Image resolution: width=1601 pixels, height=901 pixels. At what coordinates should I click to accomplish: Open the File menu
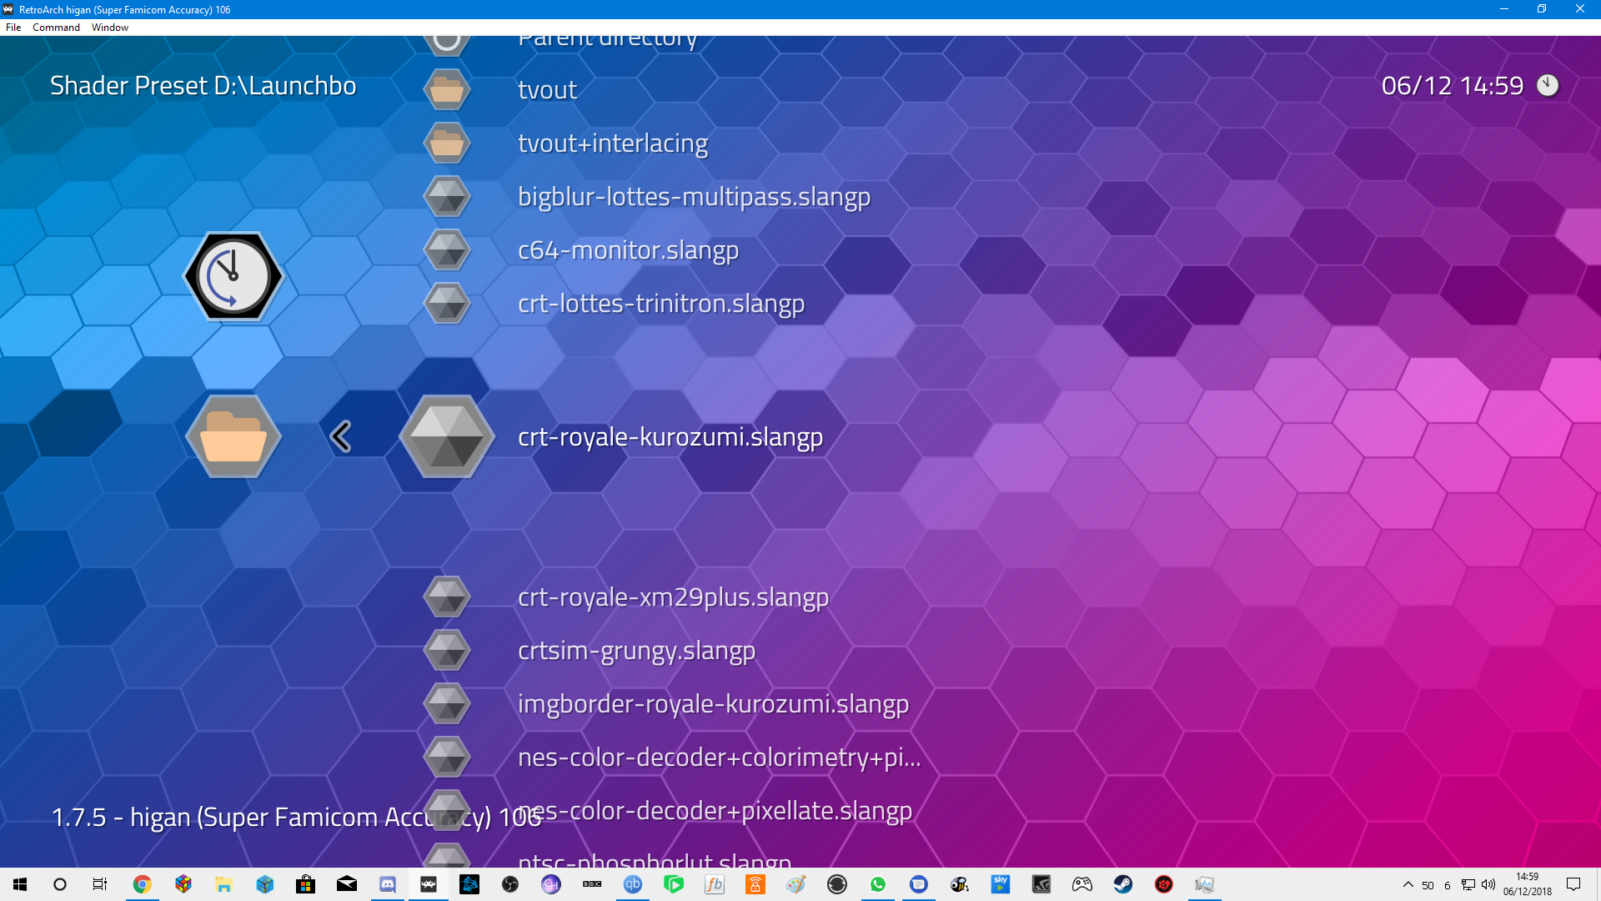[x=13, y=28]
